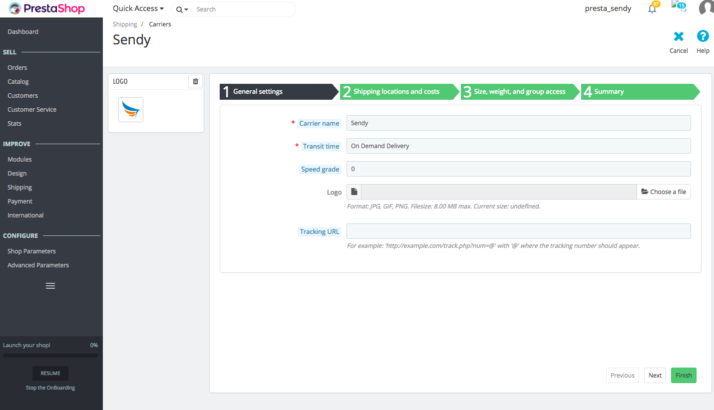
Task: Click Stop the OnBoarding link
Action: coord(50,388)
